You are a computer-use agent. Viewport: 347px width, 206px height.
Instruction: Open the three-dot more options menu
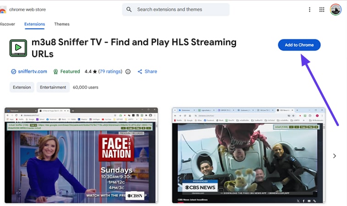(x=309, y=10)
